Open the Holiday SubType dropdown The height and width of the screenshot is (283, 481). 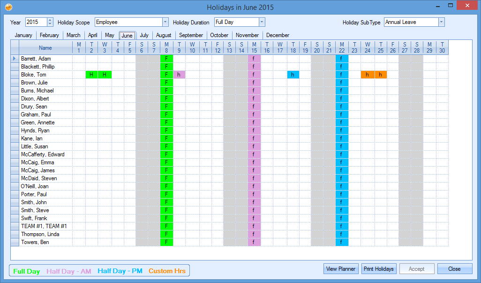[441, 22]
